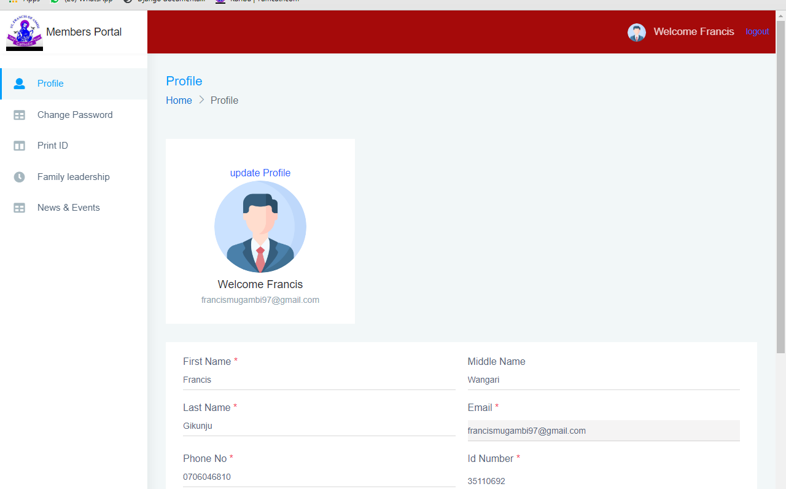This screenshot has width=786, height=489.
Task: Click the small user avatar in header
Action: (636, 33)
